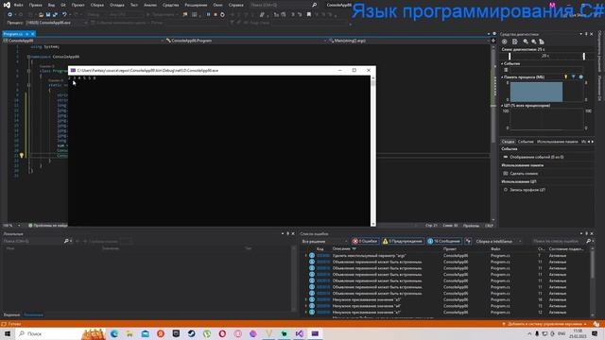Click the Visual Studio logo icon
The image size is (605, 340).
pos(7,5)
